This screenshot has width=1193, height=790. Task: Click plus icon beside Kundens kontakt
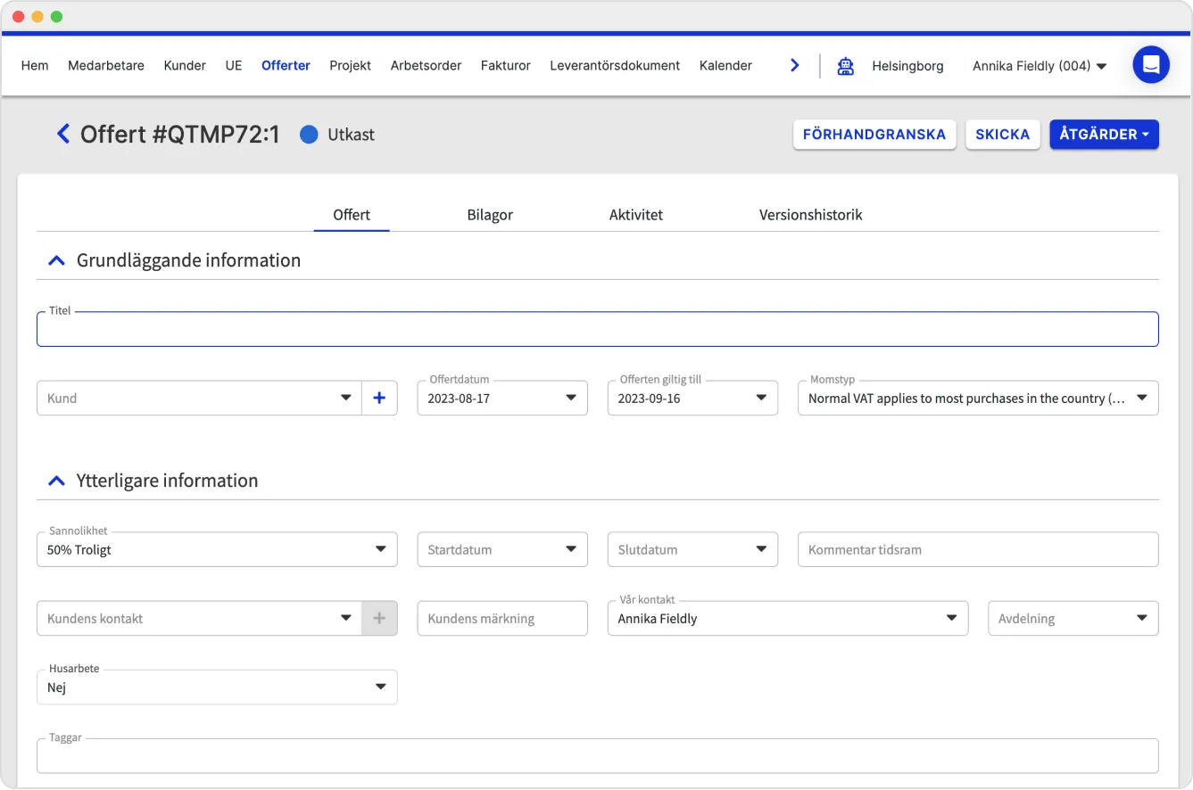pos(379,619)
